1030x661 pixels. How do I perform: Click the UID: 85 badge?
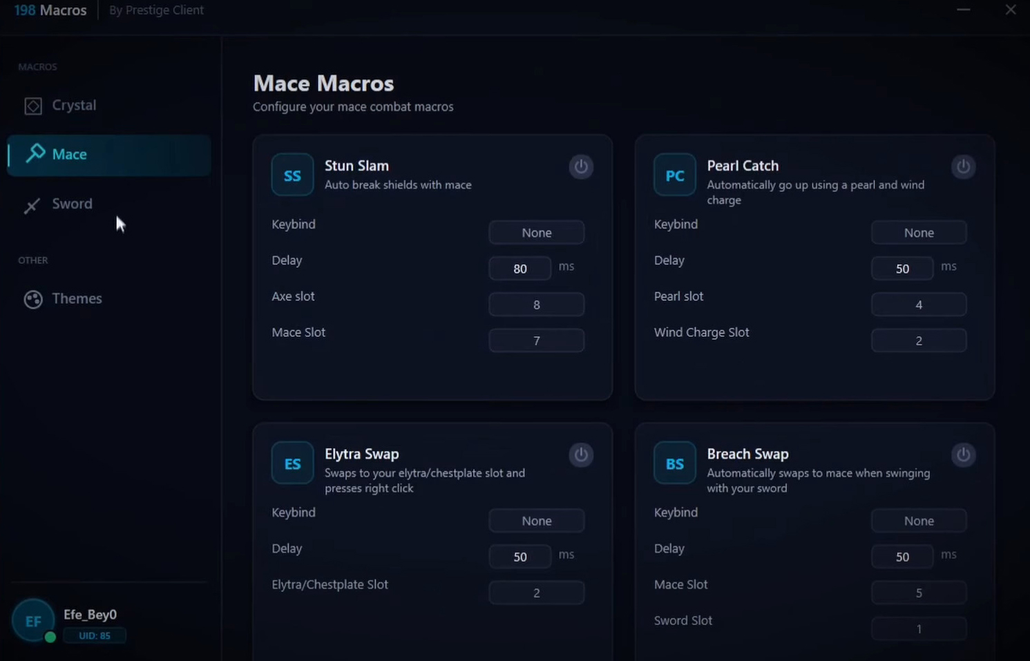(95, 635)
